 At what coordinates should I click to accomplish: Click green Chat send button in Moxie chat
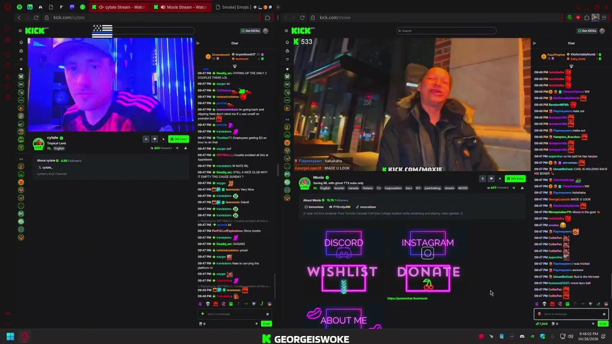click(x=602, y=324)
